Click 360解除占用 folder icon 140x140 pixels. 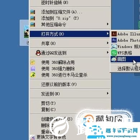pyautogui.click(x=33, y=62)
